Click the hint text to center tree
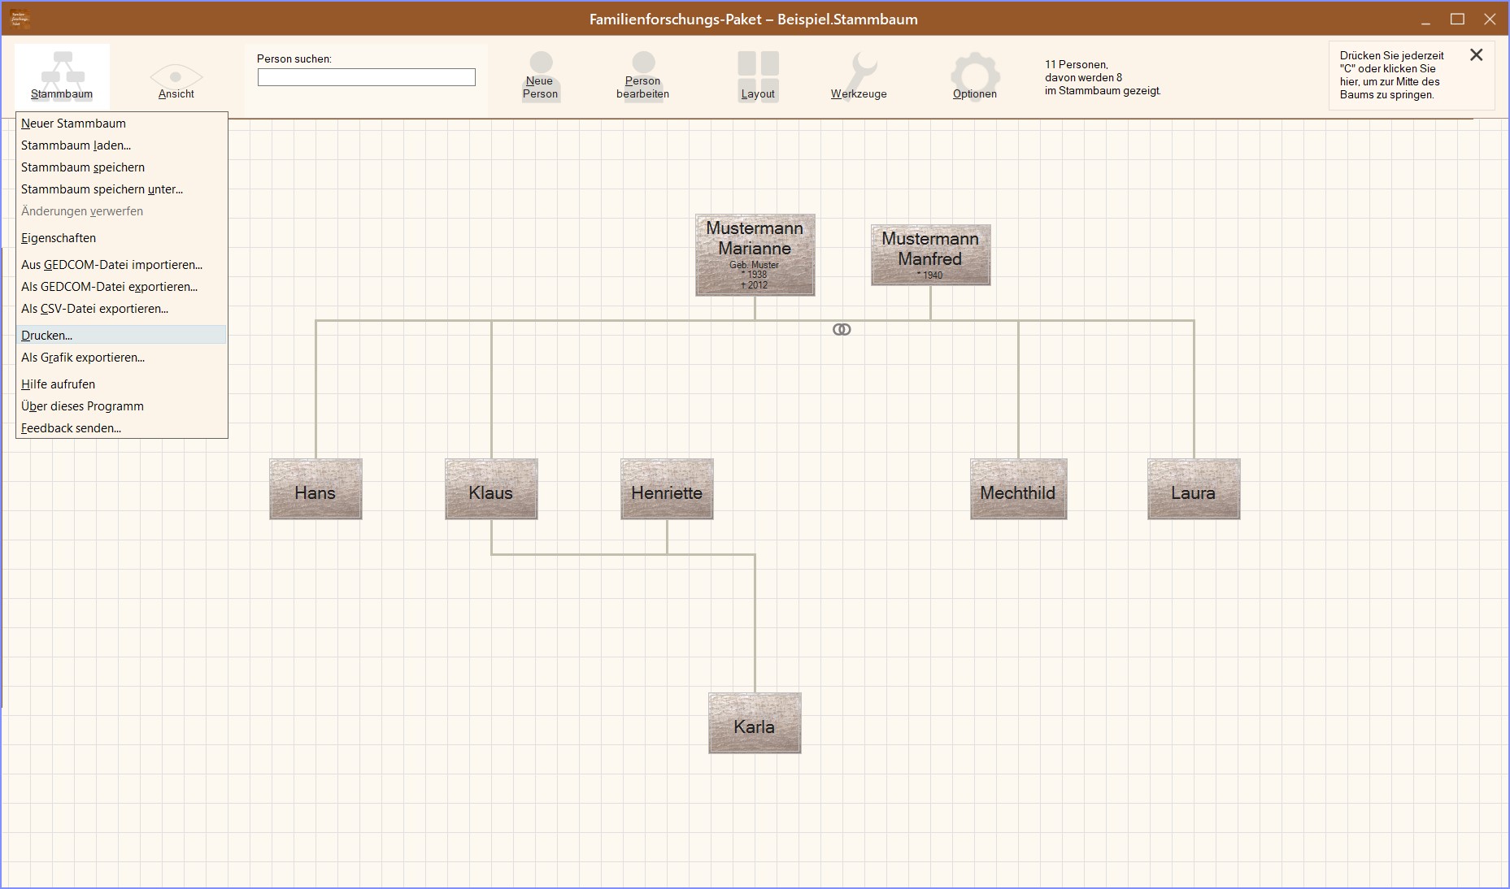Screen dimensions: 1510x889 click(x=1391, y=76)
